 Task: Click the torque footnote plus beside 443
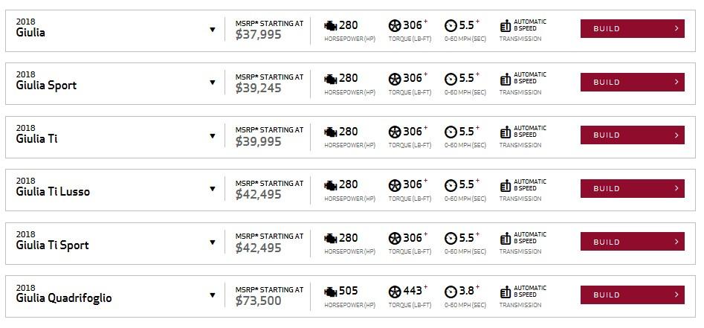426,287
